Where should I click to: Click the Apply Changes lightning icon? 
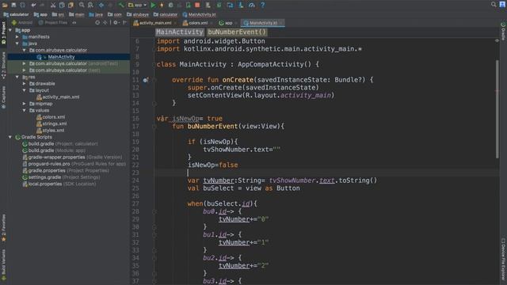click(x=162, y=5)
